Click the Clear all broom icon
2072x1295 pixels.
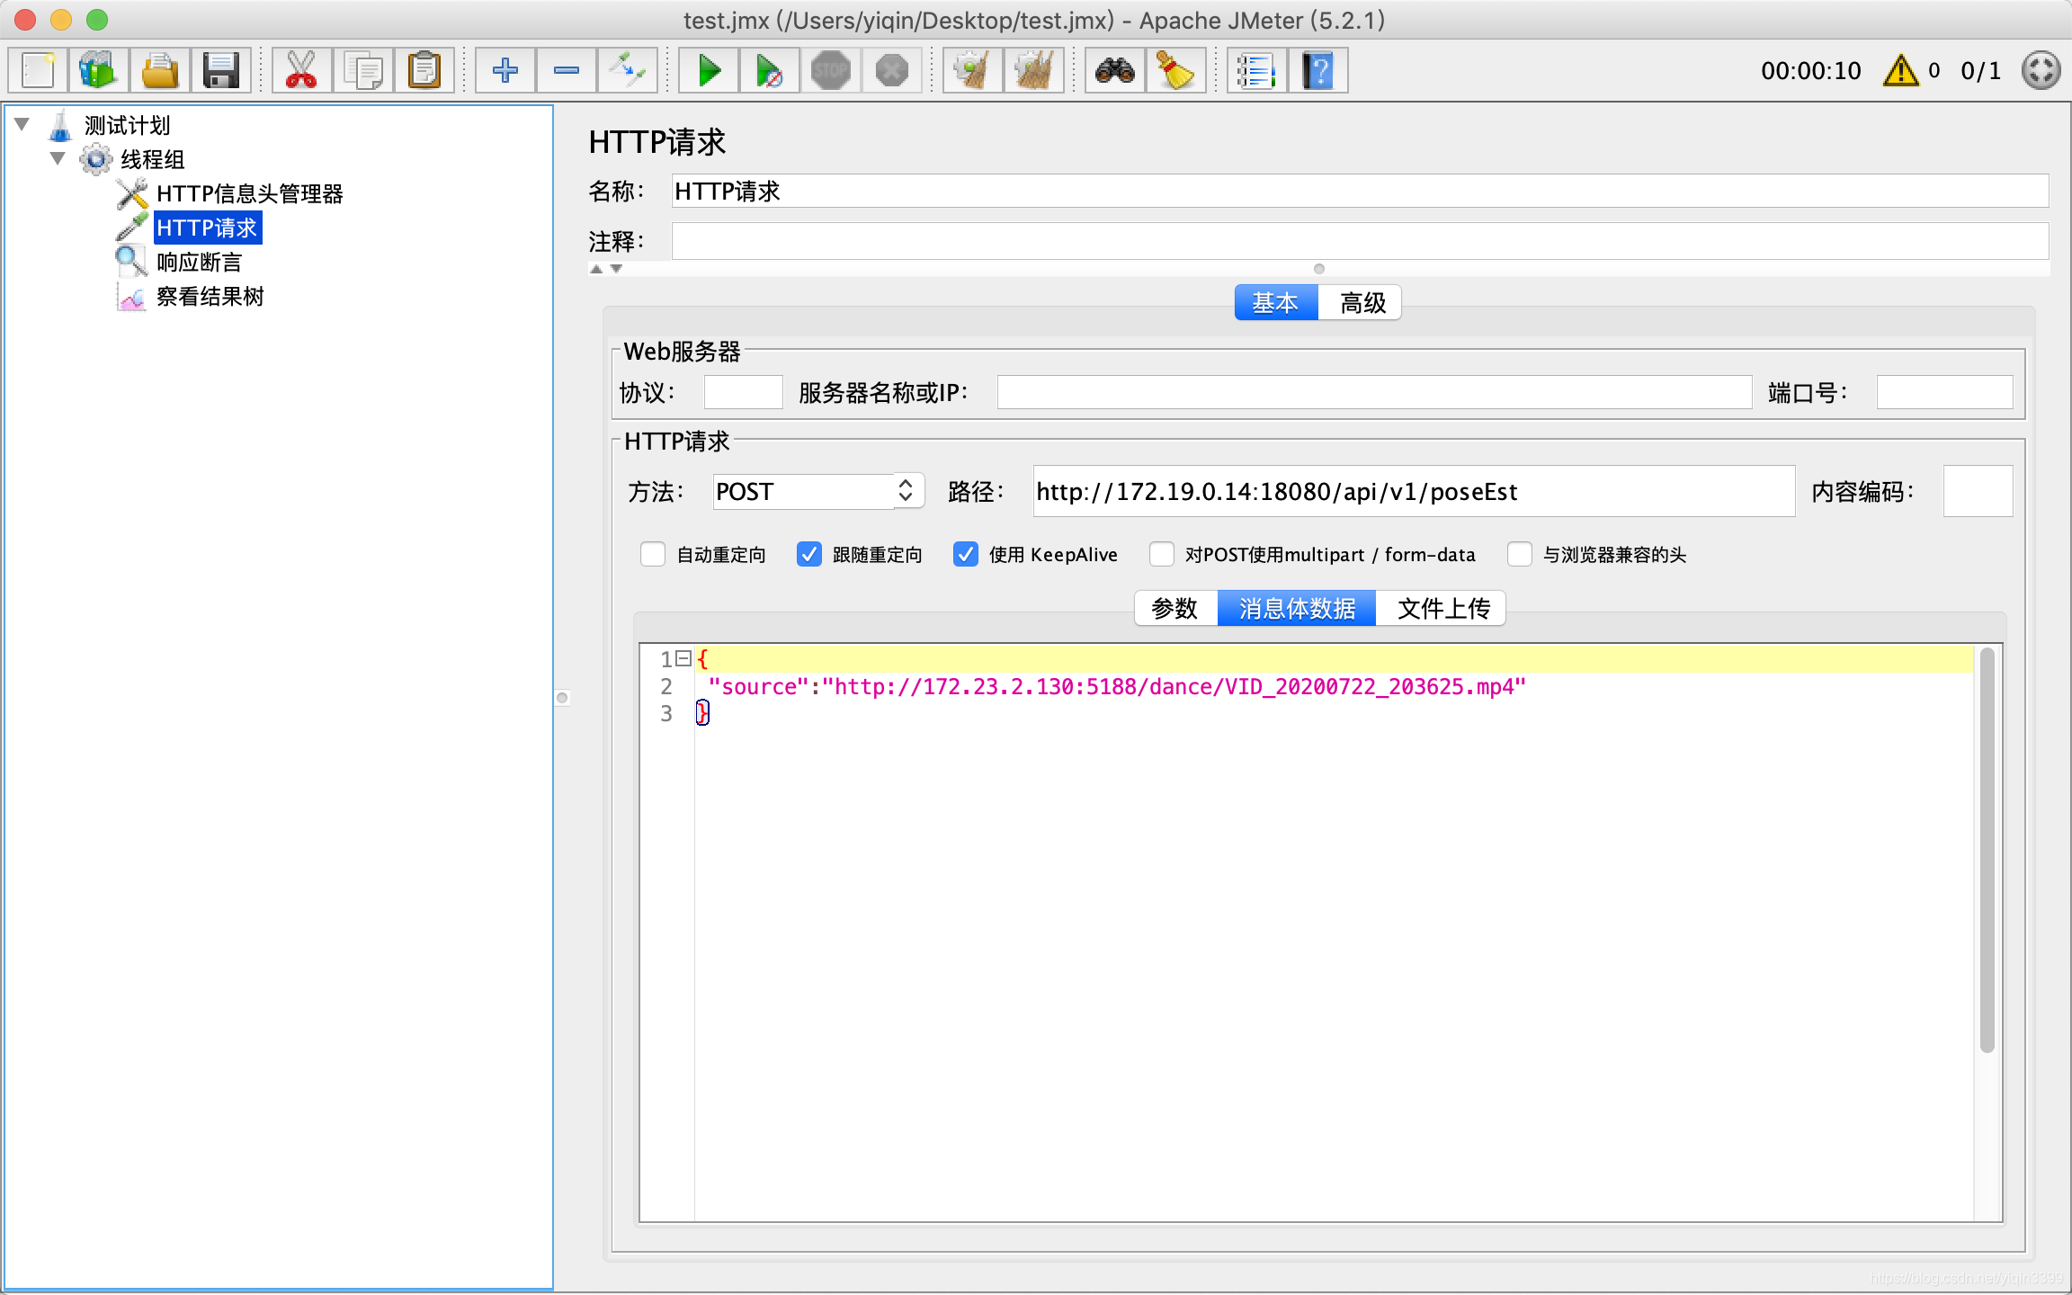1033,70
